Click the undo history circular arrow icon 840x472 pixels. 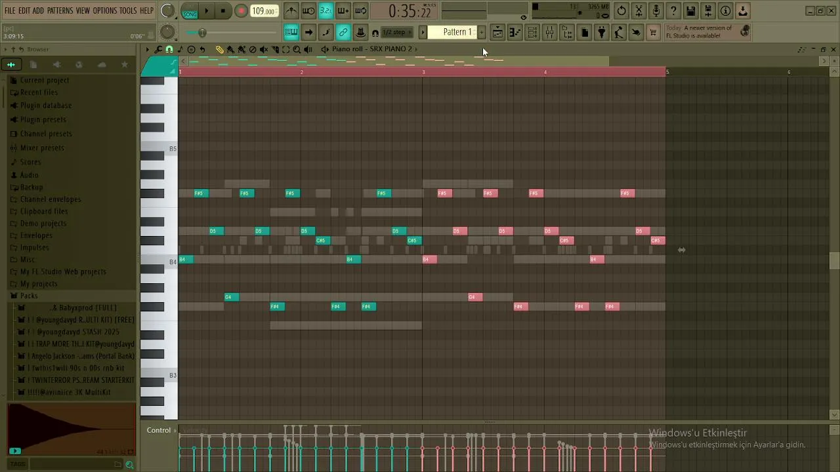click(x=621, y=10)
